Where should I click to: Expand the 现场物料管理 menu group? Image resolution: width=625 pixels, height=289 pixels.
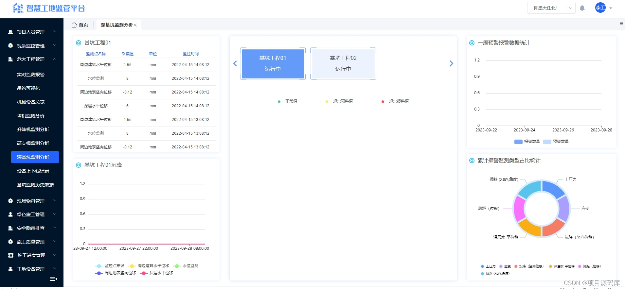pos(32,201)
